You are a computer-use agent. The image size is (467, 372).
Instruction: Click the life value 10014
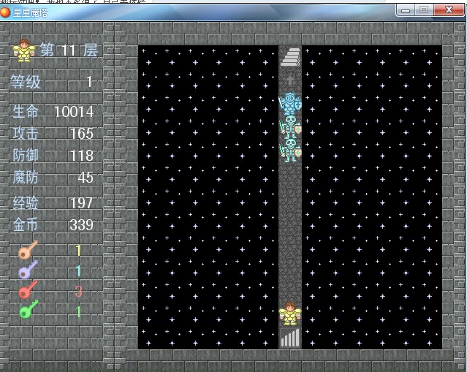click(x=74, y=112)
